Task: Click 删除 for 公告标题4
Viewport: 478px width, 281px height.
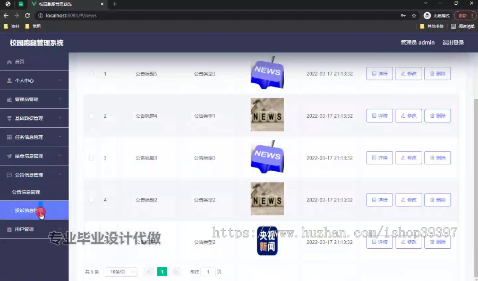Action: 438,116
